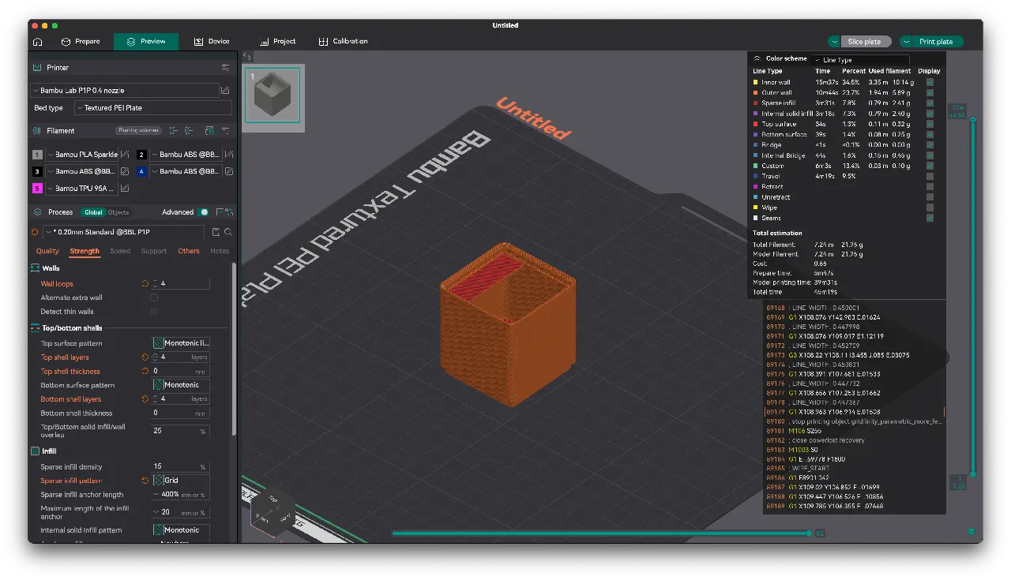Enable the Alternate extra wall checkbox
Image resolution: width=1011 pixels, height=580 pixels.
(154, 297)
